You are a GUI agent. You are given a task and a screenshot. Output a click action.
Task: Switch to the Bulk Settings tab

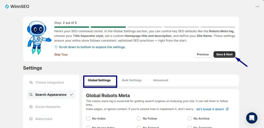[132, 80]
